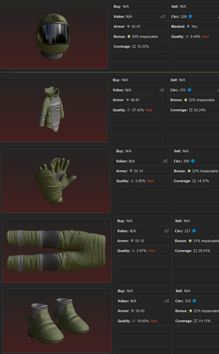Click shield icon beside Armor 56.87
Viewport: 219px width, 354px height.
(128, 100)
